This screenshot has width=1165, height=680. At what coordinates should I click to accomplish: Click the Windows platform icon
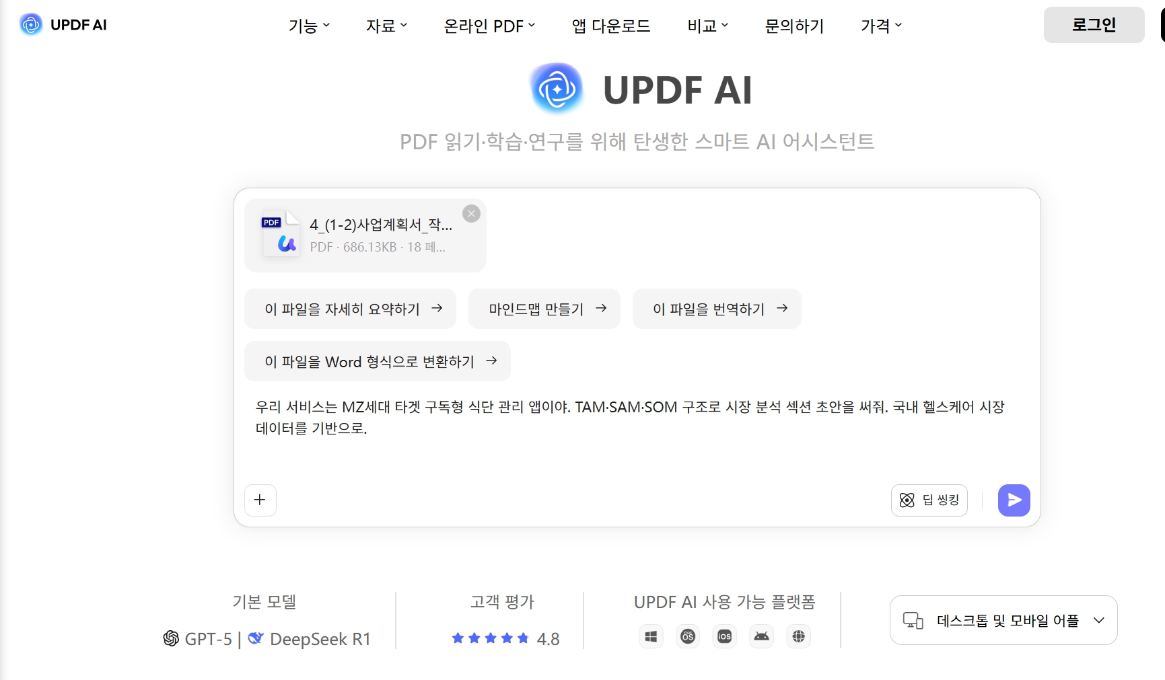click(x=651, y=636)
